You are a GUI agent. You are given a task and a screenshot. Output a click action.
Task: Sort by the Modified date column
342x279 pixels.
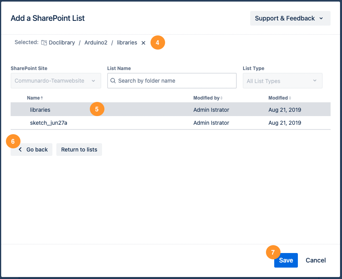(280, 98)
